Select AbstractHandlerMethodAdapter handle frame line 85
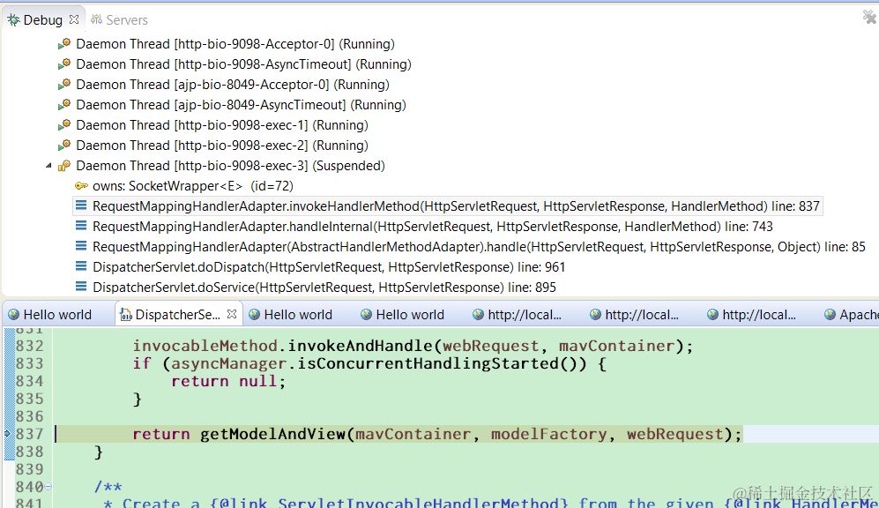Image resolution: width=879 pixels, height=508 pixels. point(479,247)
